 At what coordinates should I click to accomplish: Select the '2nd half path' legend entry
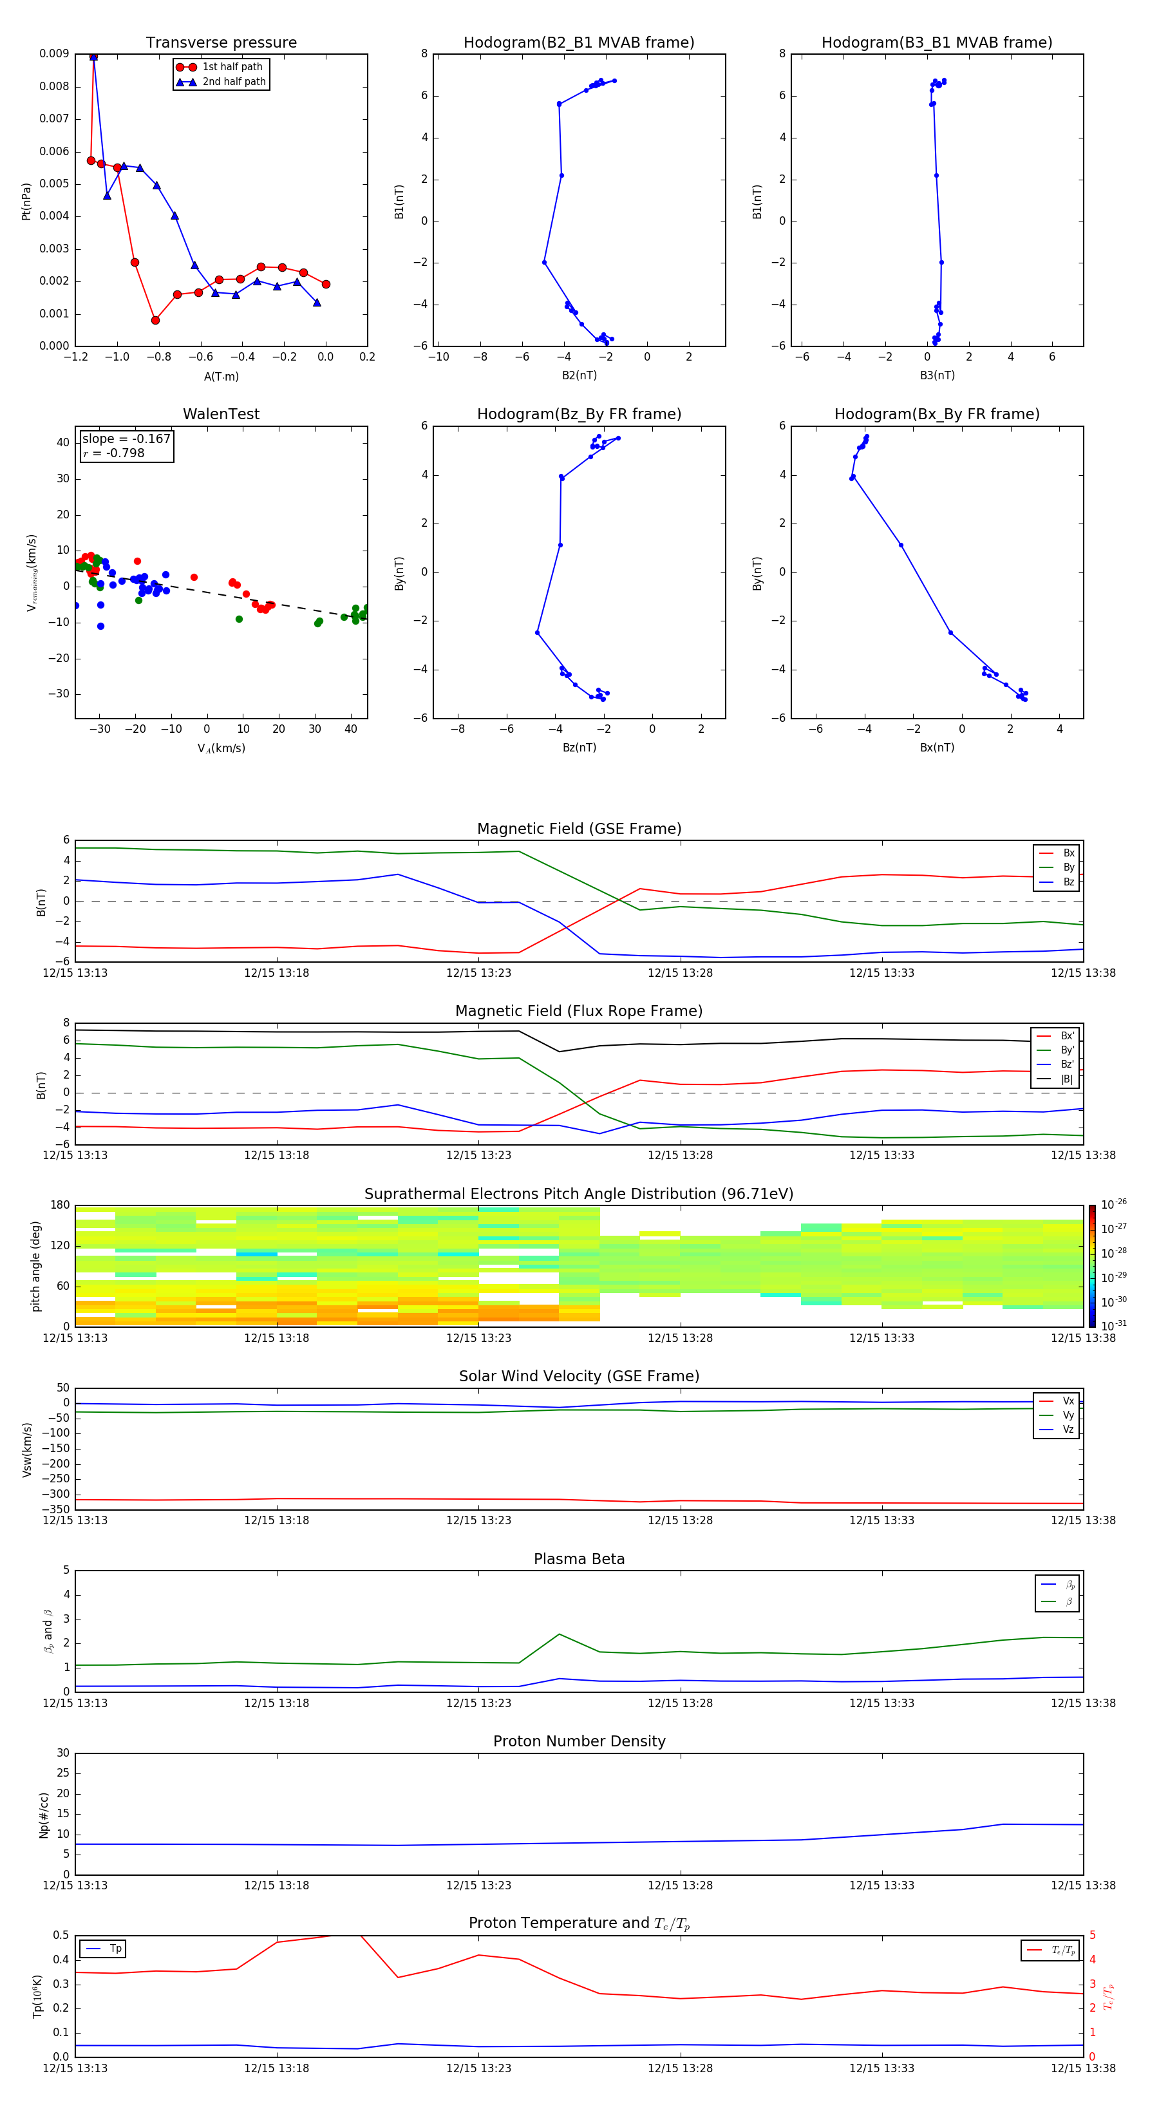point(221,82)
